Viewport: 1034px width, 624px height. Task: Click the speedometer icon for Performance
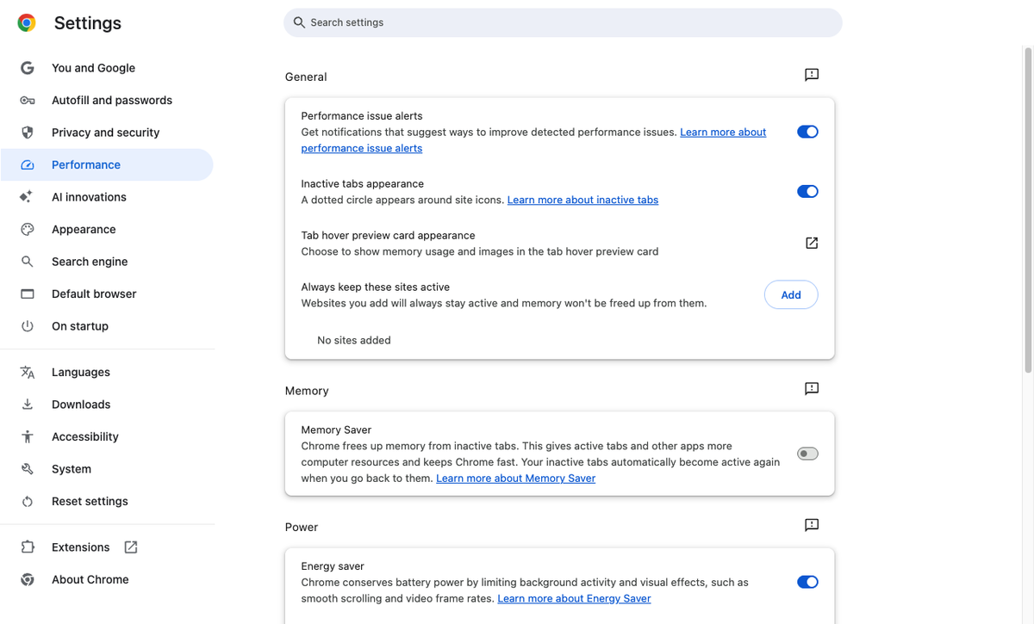coord(28,164)
